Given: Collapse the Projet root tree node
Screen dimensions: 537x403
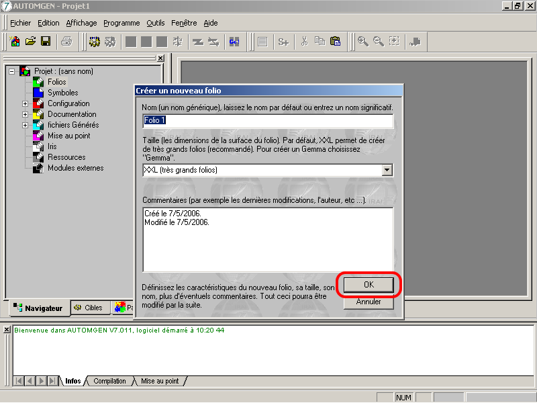Looking at the screenshot, I should (11, 71).
